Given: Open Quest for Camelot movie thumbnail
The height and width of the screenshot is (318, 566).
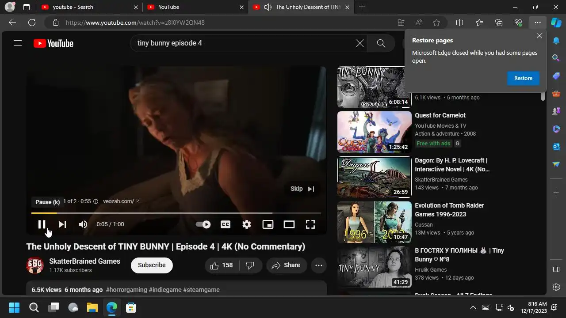Looking at the screenshot, I should tap(374, 132).
